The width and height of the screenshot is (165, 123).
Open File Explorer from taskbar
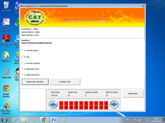[x=24, y=120]
